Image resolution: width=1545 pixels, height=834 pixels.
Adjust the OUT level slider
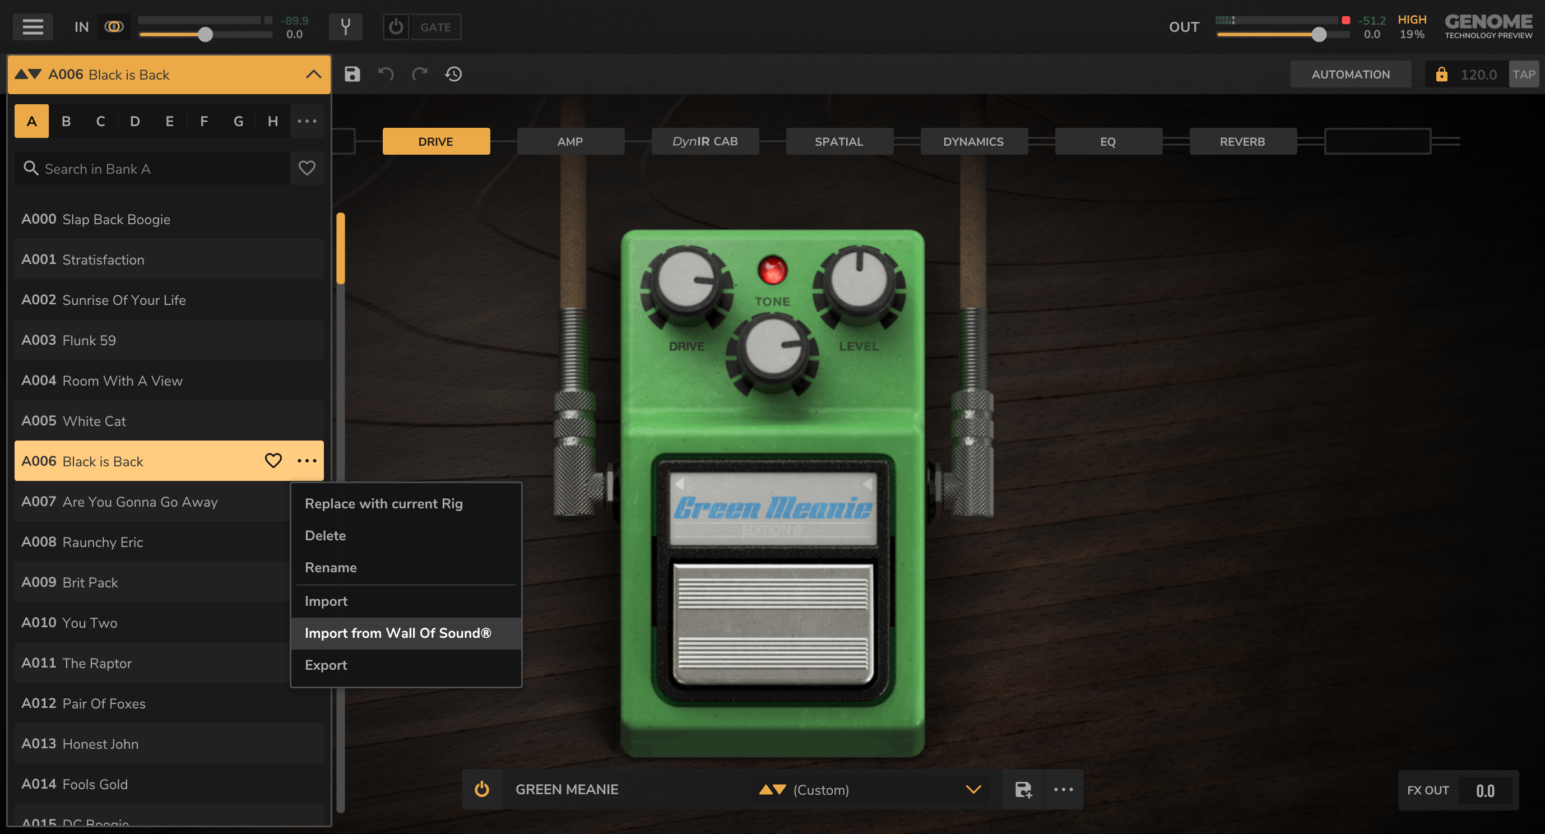coord(1318,34)
